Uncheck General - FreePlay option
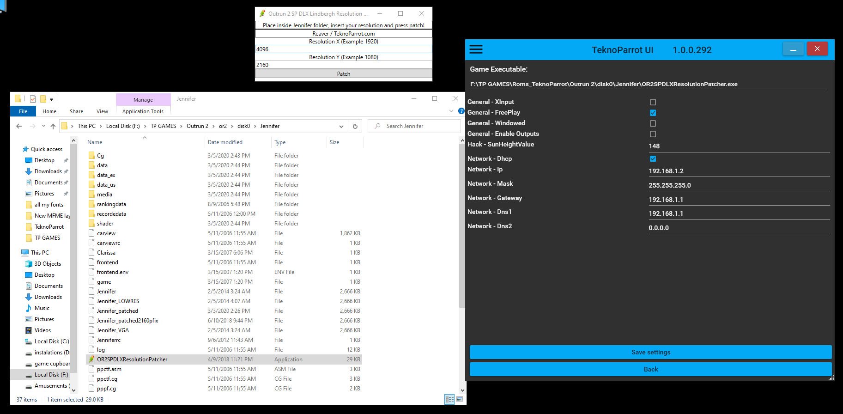This screenshot has width=843, height=414. 653,113
